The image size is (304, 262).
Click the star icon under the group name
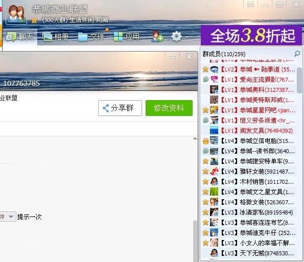34,20
